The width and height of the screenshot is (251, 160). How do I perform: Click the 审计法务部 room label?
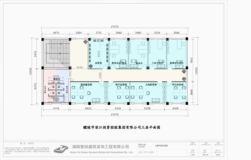point(176,85)
